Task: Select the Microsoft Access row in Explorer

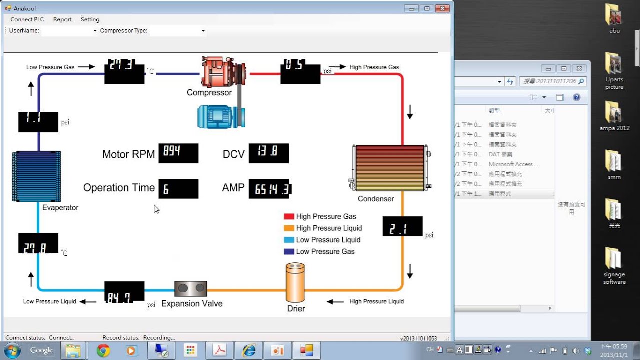Action: 504,164
